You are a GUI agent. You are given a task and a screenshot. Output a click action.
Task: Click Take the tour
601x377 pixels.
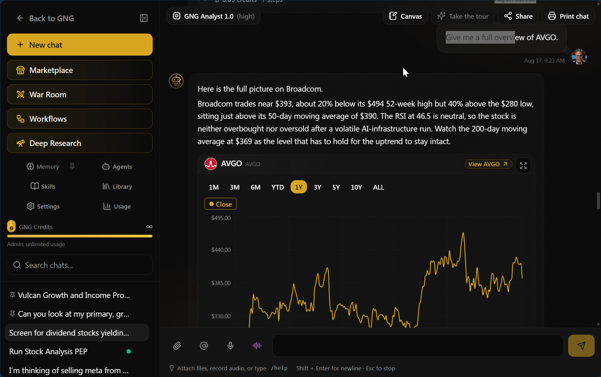(x=463, y=16)
